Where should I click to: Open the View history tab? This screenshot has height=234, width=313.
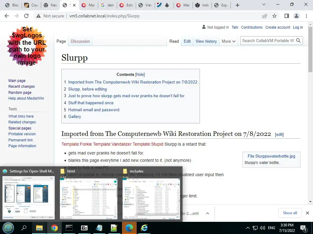point(206,41)
